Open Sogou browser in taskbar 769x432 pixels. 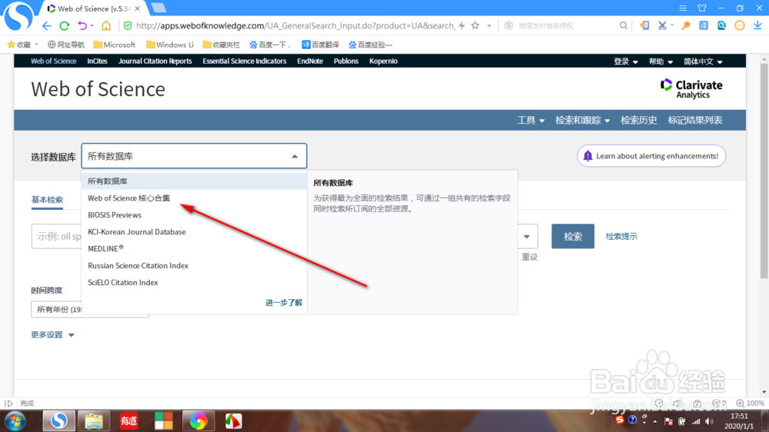59,420
